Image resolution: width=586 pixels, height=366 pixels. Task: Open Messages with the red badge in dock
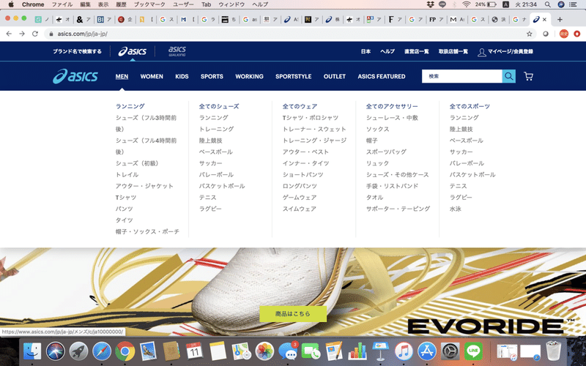tap(288, 351)
